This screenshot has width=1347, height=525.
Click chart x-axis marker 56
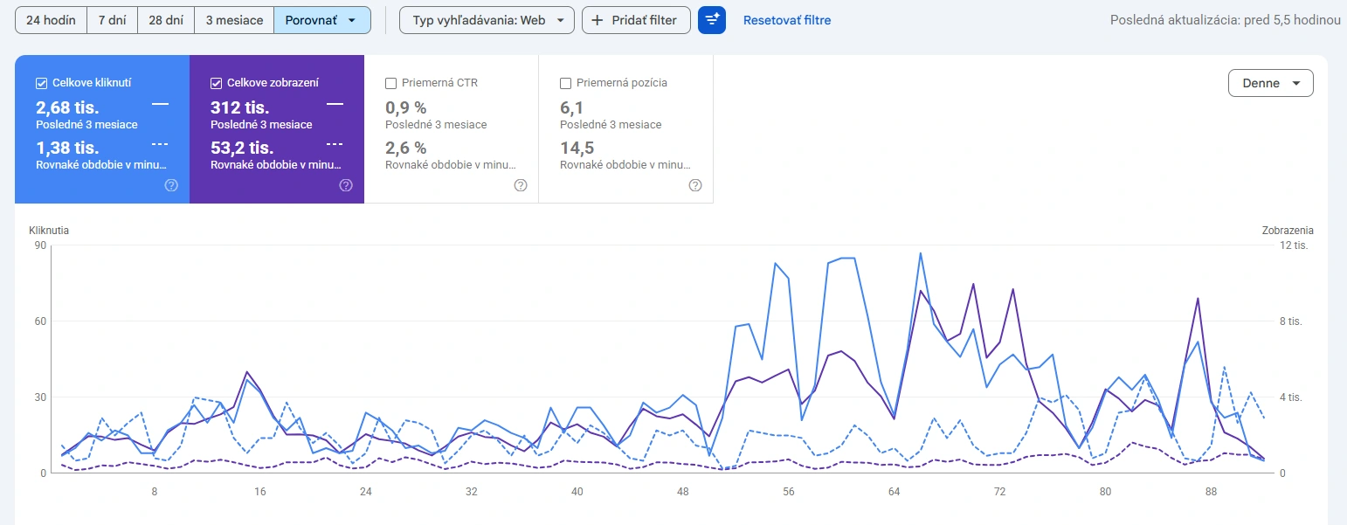click(789, 492)
